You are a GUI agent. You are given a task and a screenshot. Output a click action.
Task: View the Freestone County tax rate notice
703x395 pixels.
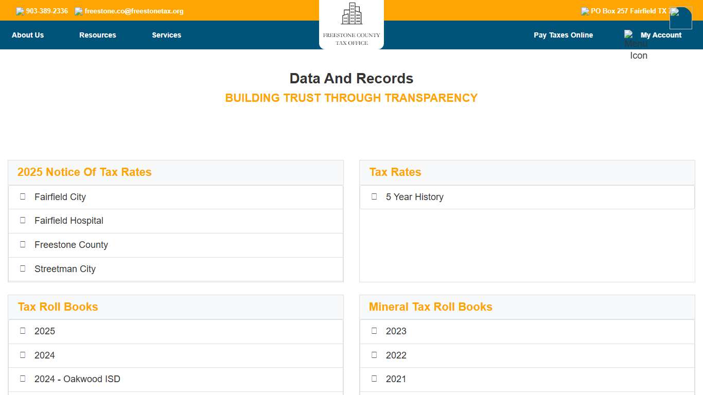(x=71, y=245)
